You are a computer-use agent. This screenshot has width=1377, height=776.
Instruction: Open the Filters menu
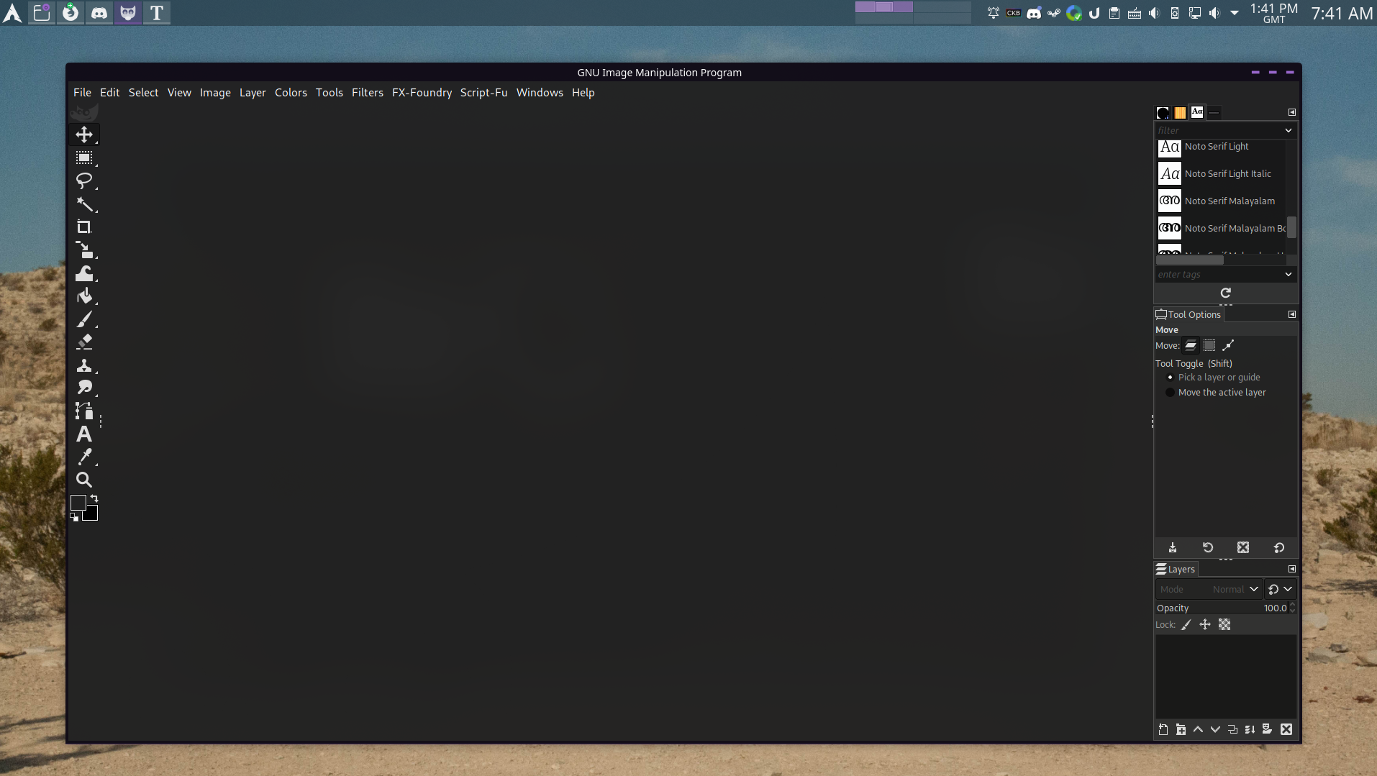(367, 93)
